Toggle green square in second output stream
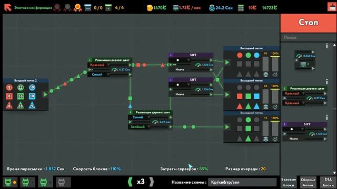 coord(248,96)
